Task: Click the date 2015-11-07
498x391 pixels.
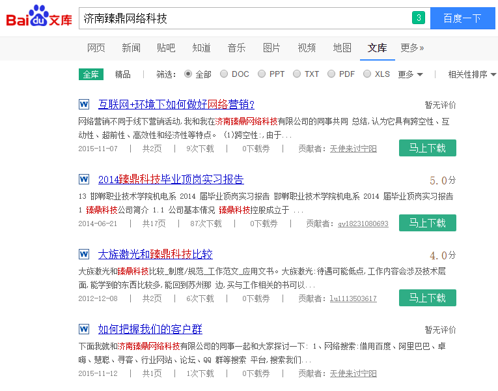Action: [x=98, y=149]
